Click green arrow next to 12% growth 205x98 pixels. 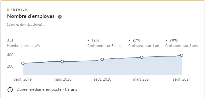coord(88,40)
